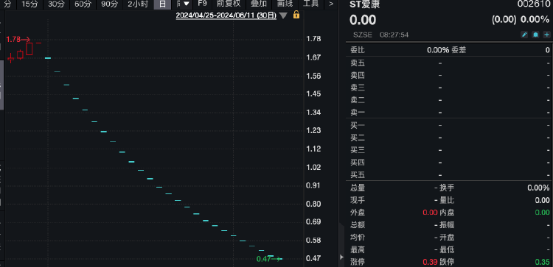
Task: Open the 叠加 overlay button
Action: [x=259, y=4]
